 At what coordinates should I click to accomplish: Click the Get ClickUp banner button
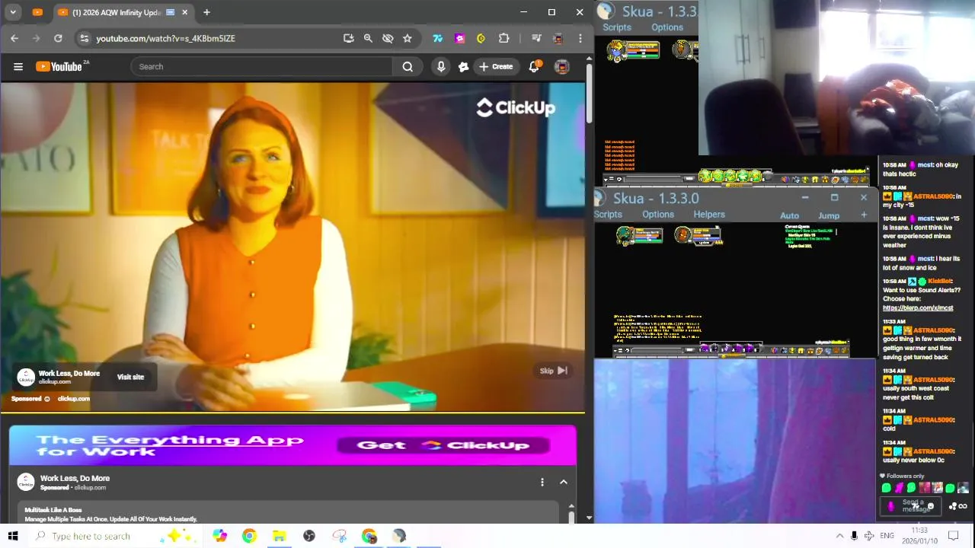(x=443, y=445)
